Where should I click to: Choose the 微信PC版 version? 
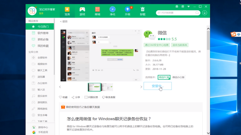(x=164, y=77)
